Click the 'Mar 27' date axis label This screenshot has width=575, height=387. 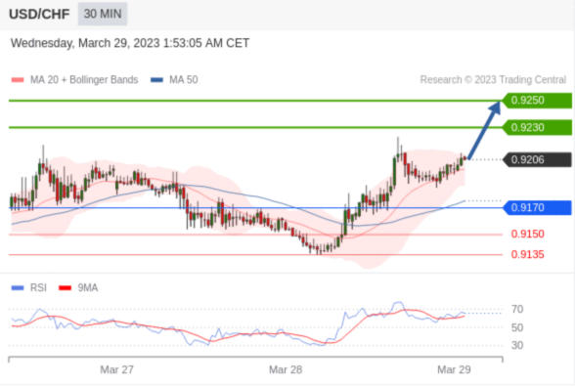117,369
